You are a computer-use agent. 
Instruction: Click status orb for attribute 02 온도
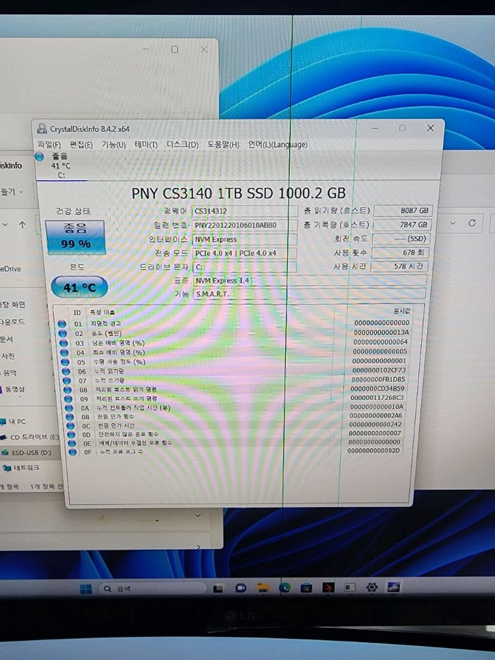[63, 333]
